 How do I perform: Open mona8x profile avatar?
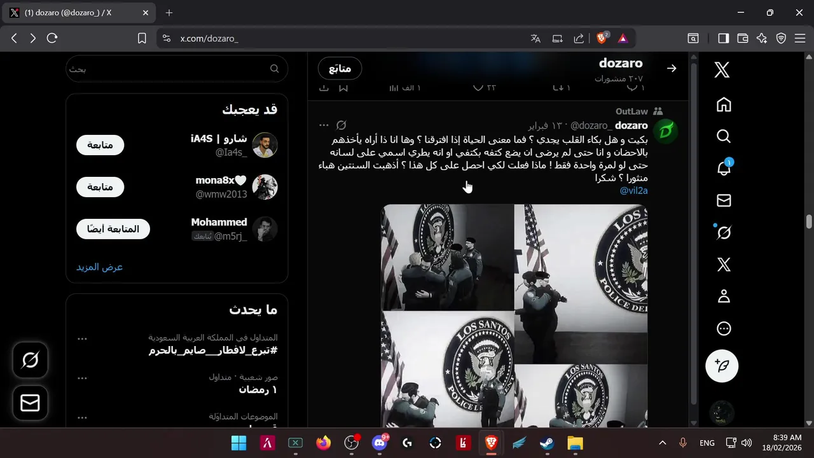pyautogui.click(x=265, y=187)
